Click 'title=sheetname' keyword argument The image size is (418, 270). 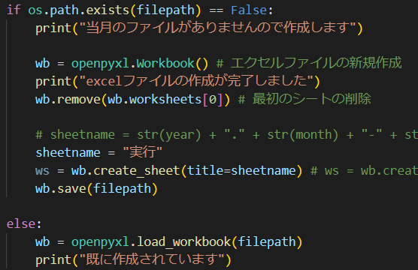point(241,170)
